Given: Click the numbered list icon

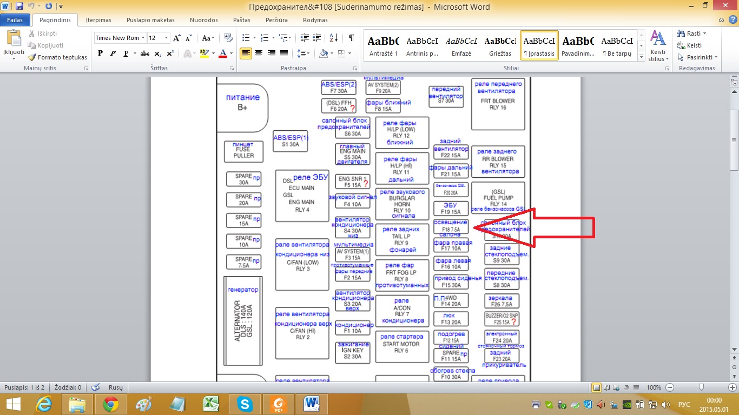Looking at the screenshot, I should [x=264, y=38].
